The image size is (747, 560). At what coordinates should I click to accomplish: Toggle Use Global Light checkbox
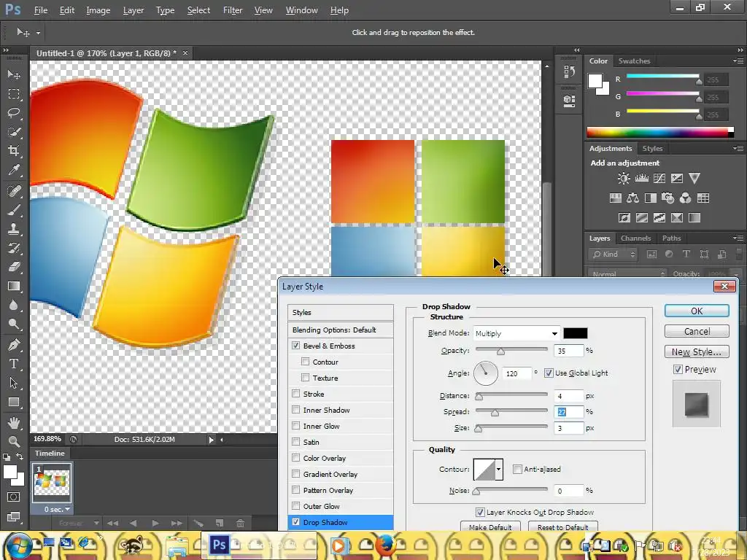(x=549, y=373)
